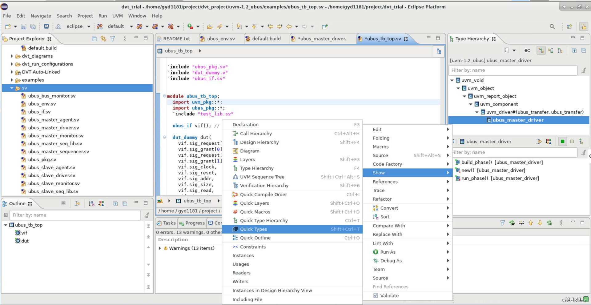Screen dimensions: 591x305
Task: Toggle green square members filter
Action: (x=562, y=142)
